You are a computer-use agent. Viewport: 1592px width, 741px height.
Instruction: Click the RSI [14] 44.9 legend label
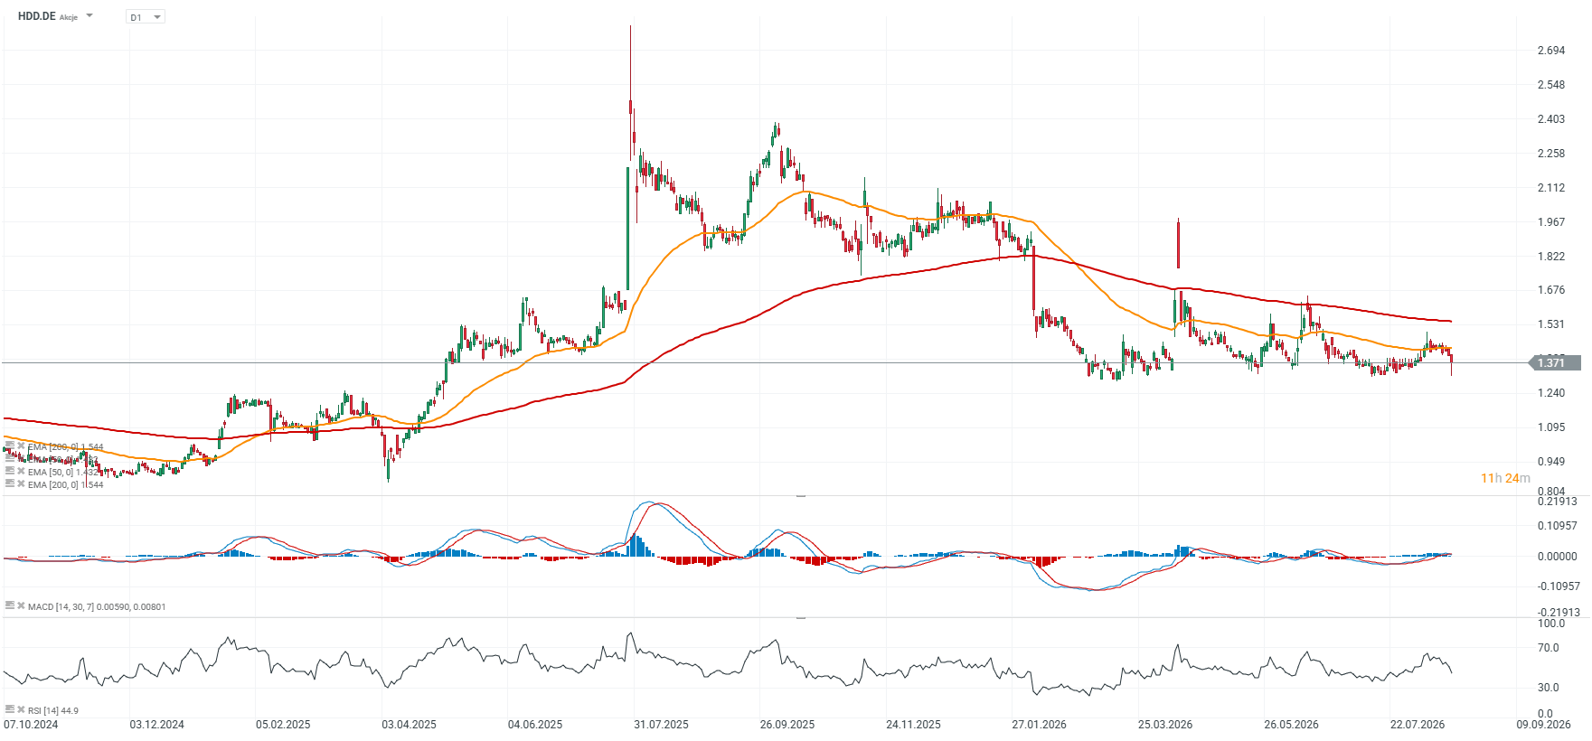point(53,710)
